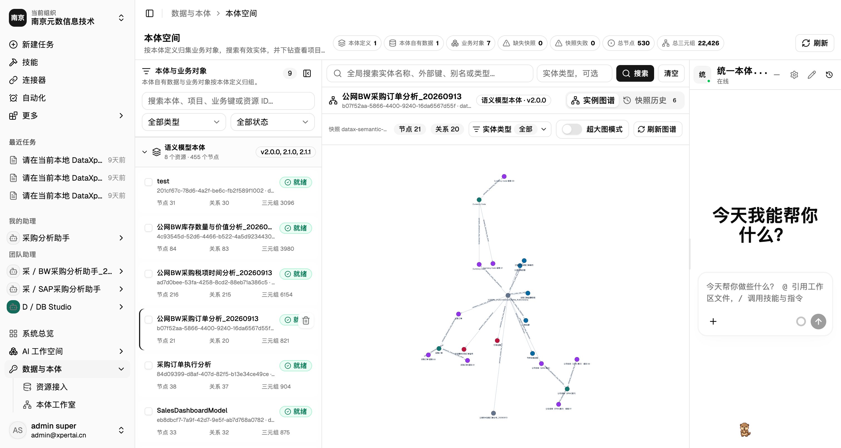
Task: Open 技能 from the sidebar
Action: click(30, 62)
